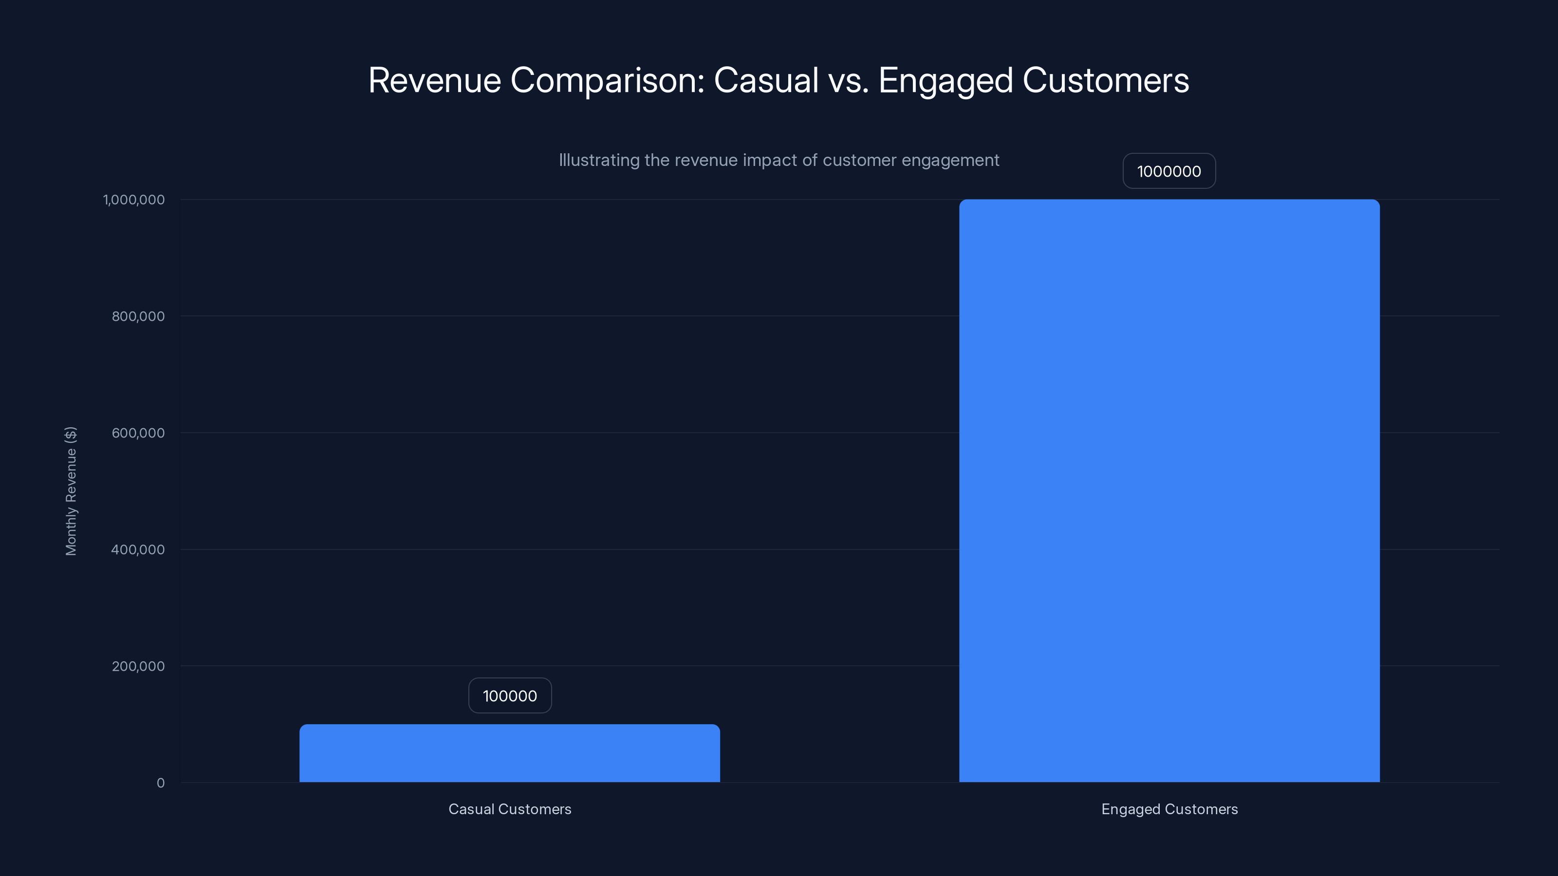Click the 1,000,000 y-axis tick label
Viewport: 1558px width, 876px height.
134,200
